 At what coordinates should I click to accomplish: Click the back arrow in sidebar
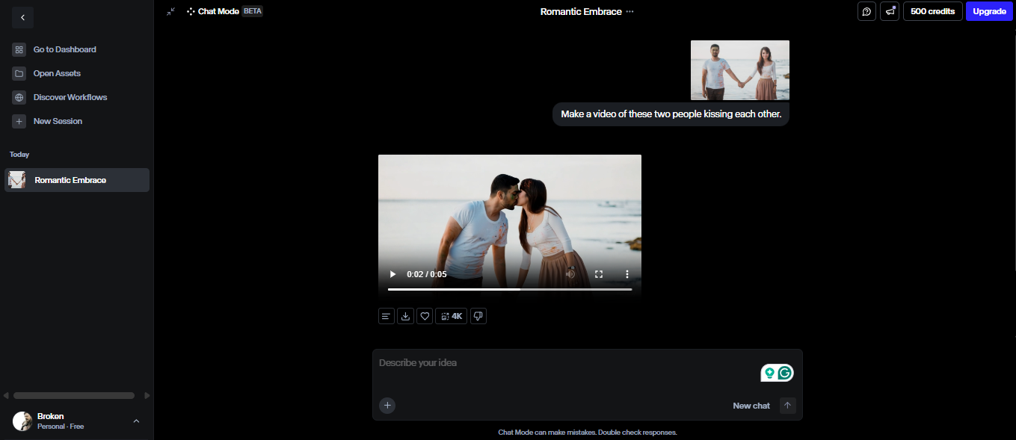[22, 17]
